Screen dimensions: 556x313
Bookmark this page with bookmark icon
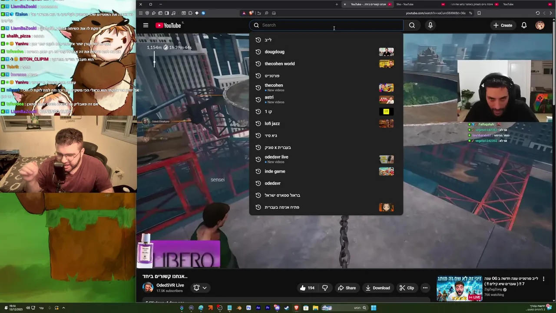coord(479,13)
